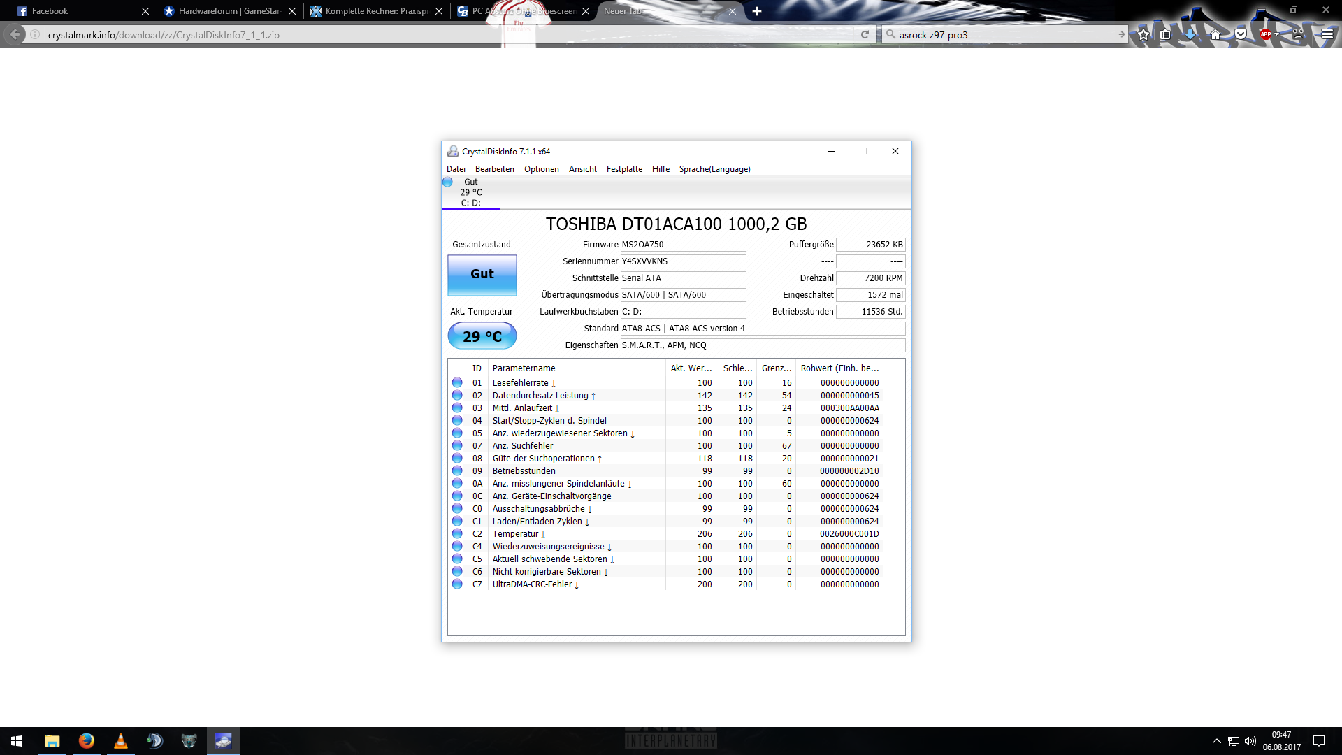Image resolution: width=1342 pixels, height=755 pixels.
Task: Click the 29 °C temperature button
Action: (482, 336)
